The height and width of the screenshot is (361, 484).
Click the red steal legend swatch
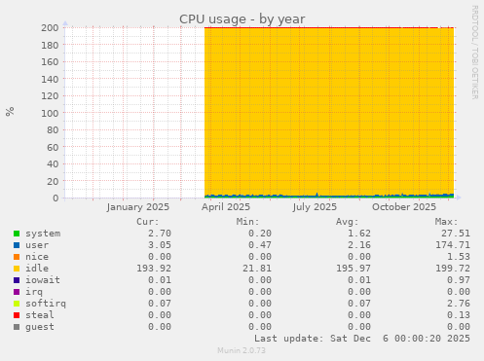pos(17,315)
